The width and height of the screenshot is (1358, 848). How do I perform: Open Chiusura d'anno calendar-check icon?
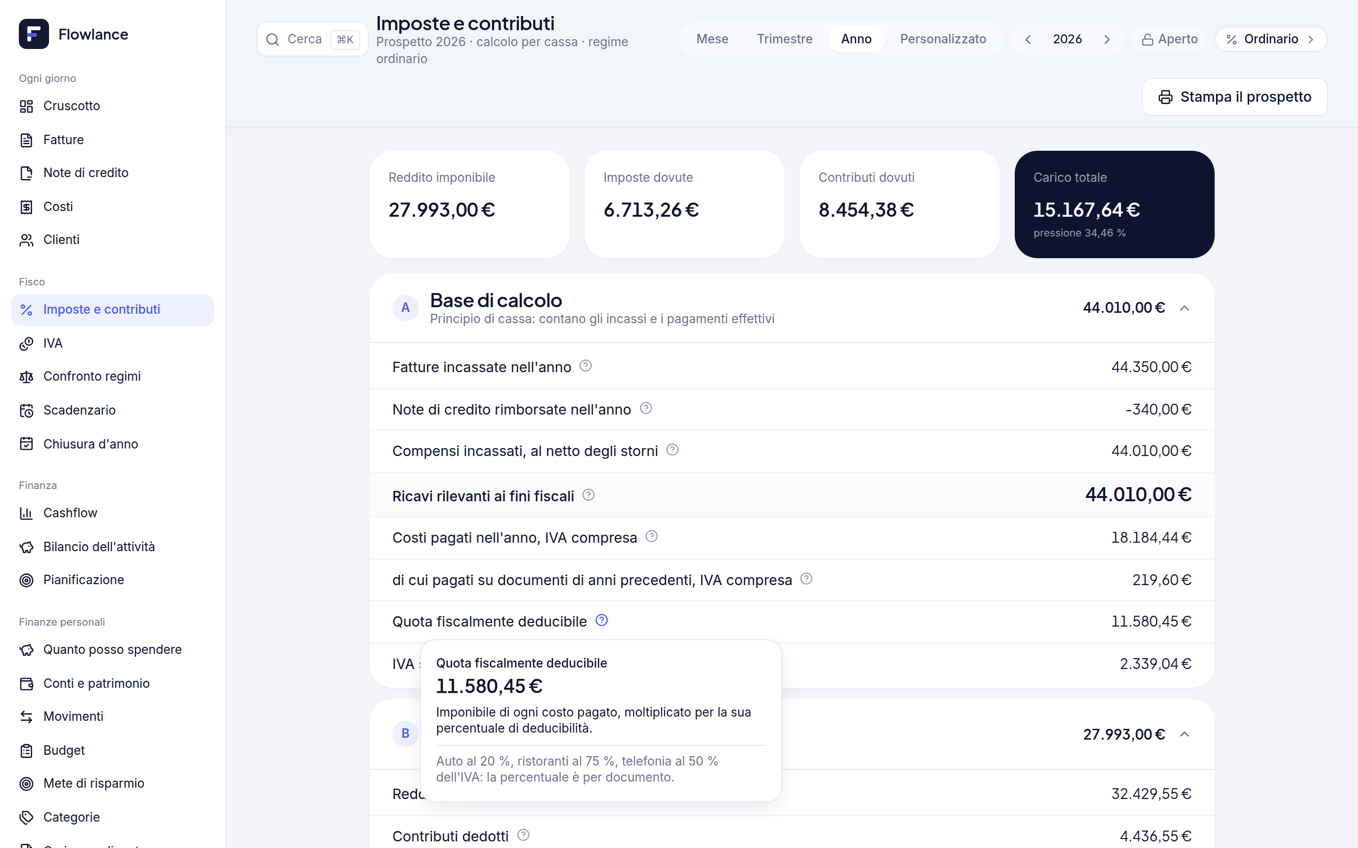(x=26, y=444)
